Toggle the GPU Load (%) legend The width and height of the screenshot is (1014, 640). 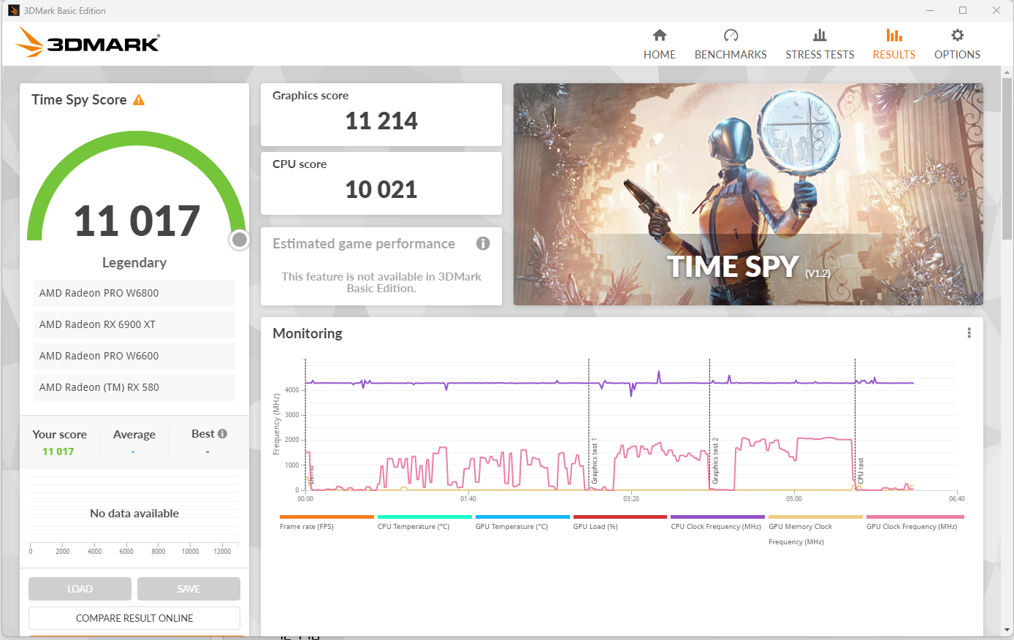(620, 522)
